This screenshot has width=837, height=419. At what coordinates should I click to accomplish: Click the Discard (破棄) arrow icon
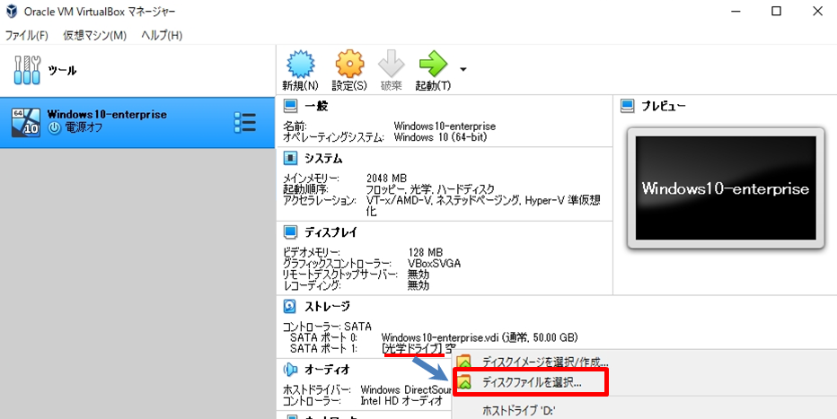[x=392, y=65]
